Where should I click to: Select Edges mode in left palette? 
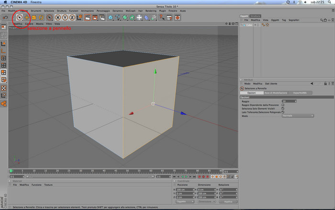(x=4, y=65)
